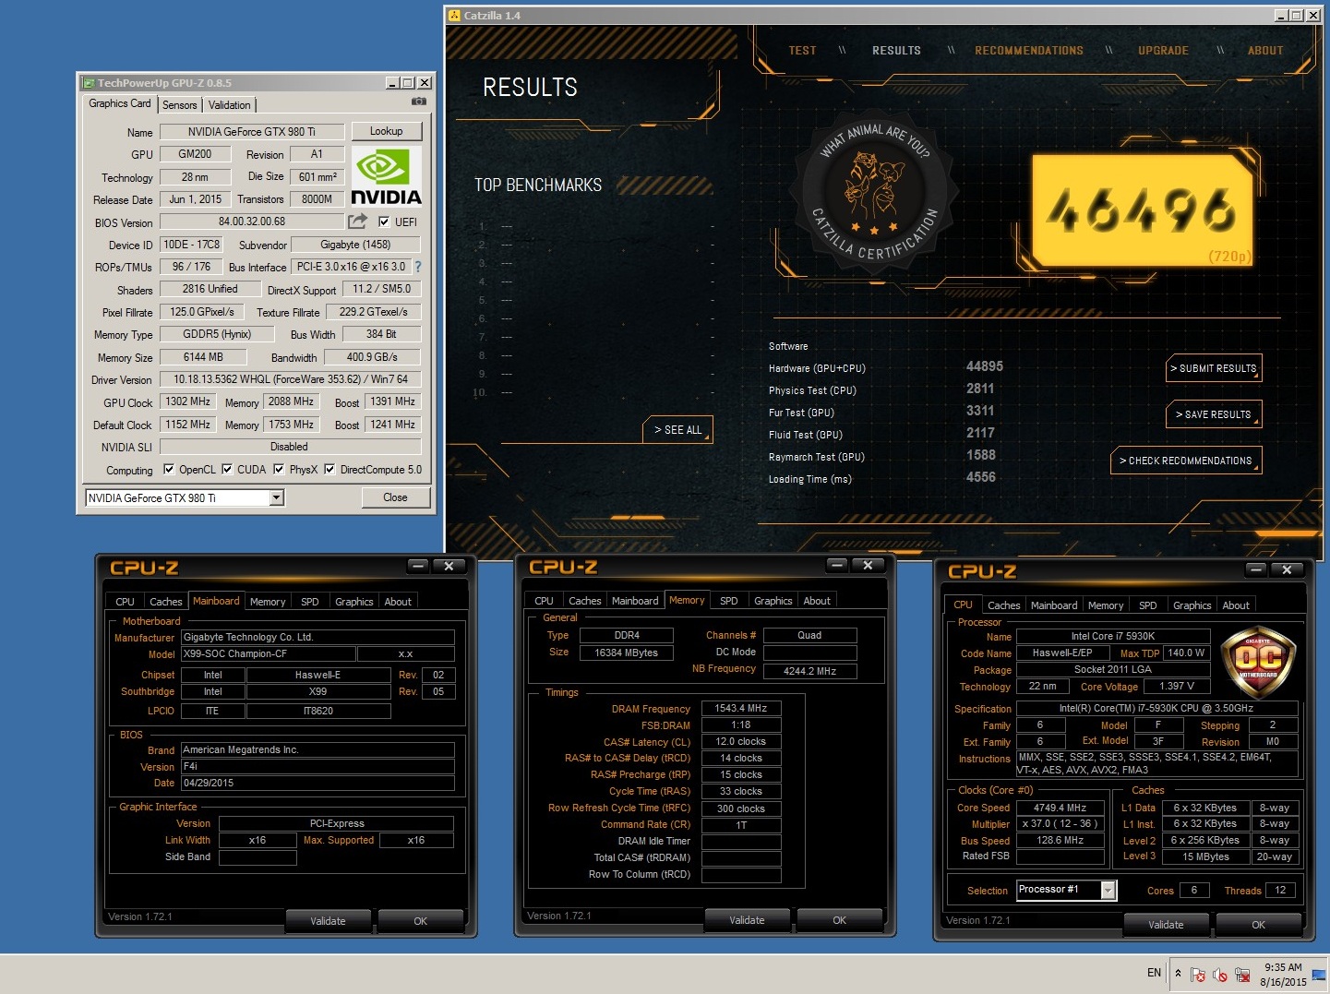Open the GPU selection dropdown in GPU-Z
The height and width of the screenshot is (994, 1330).
pyautogui.click(x=276, y=497)
